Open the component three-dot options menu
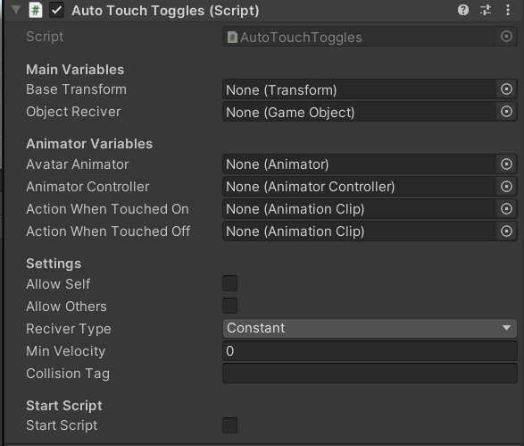 [508, 10]
